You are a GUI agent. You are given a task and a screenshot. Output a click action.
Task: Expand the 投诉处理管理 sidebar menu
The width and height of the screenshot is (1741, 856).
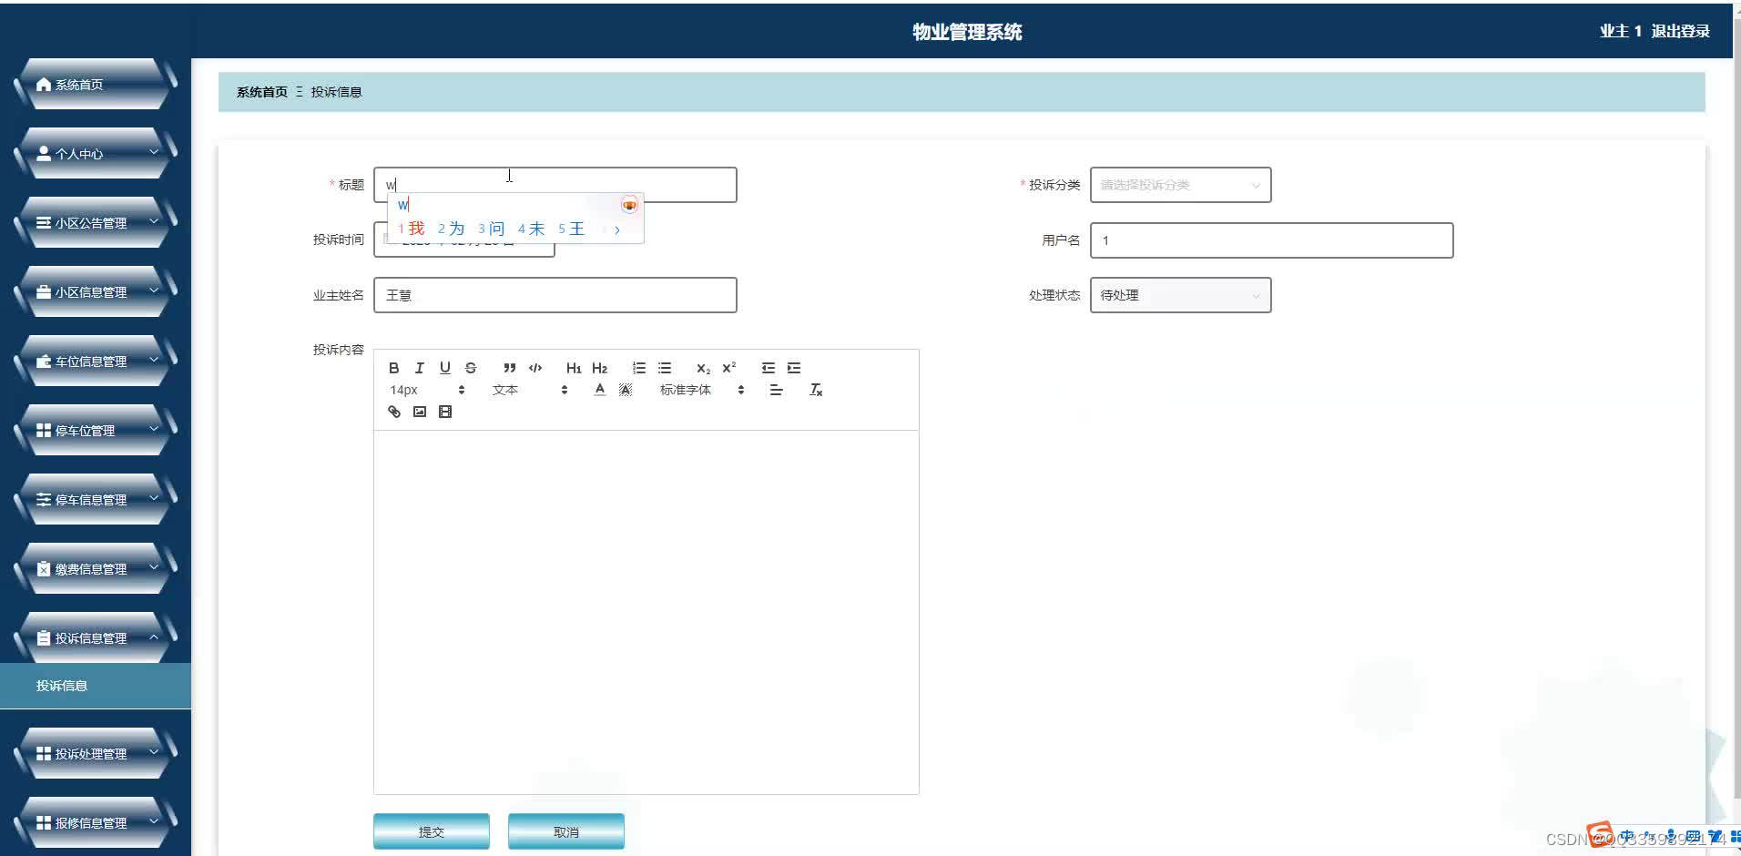point(96,753)
